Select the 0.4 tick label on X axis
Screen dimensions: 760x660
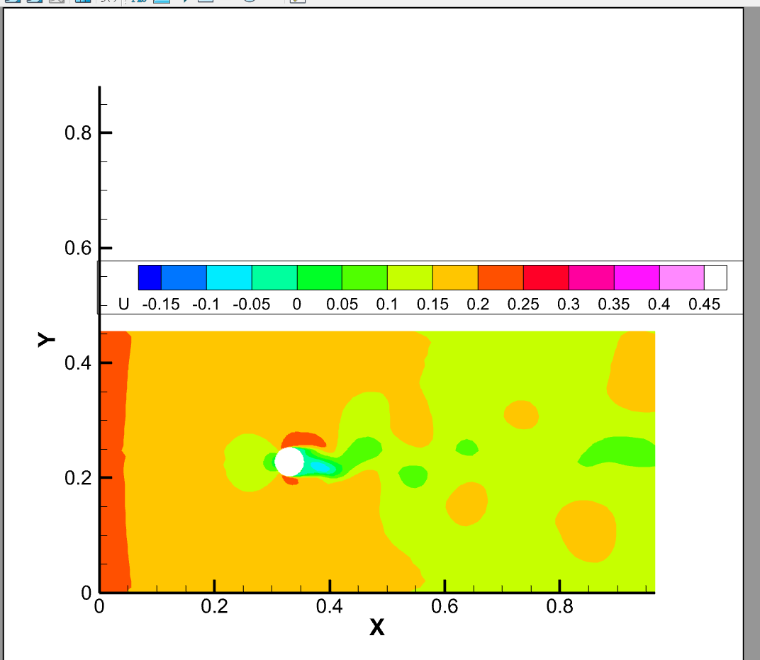(330, 606)
